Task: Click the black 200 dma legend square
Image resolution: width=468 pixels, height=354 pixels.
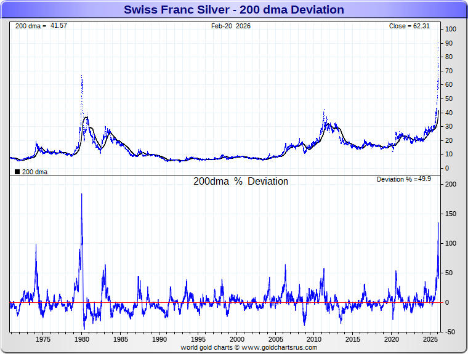Action: 17,172
